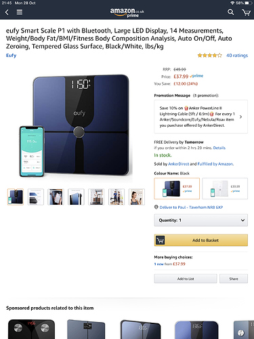The width and height of the screenshot is (254, 339).
Task: Click the Add to Basket button
Action: pyautogui.click(x=201, y=240)
